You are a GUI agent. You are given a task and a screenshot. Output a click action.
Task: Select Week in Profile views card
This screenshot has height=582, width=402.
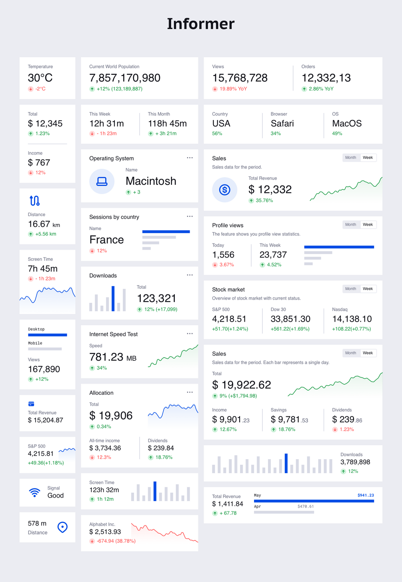click(x=368, y=225)
